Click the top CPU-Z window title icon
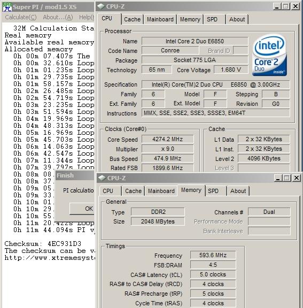 point(101,6)
